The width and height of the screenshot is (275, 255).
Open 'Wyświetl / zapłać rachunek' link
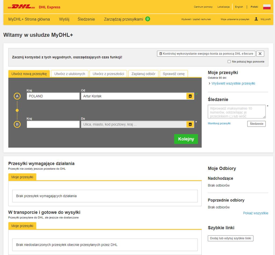[196, 19]
